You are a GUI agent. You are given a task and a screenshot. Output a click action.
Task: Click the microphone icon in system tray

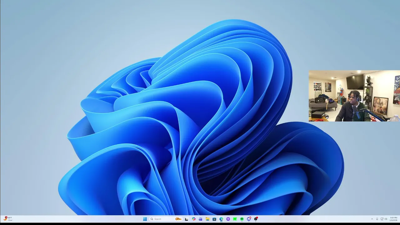pyautogui.click(x=377, y=219)
